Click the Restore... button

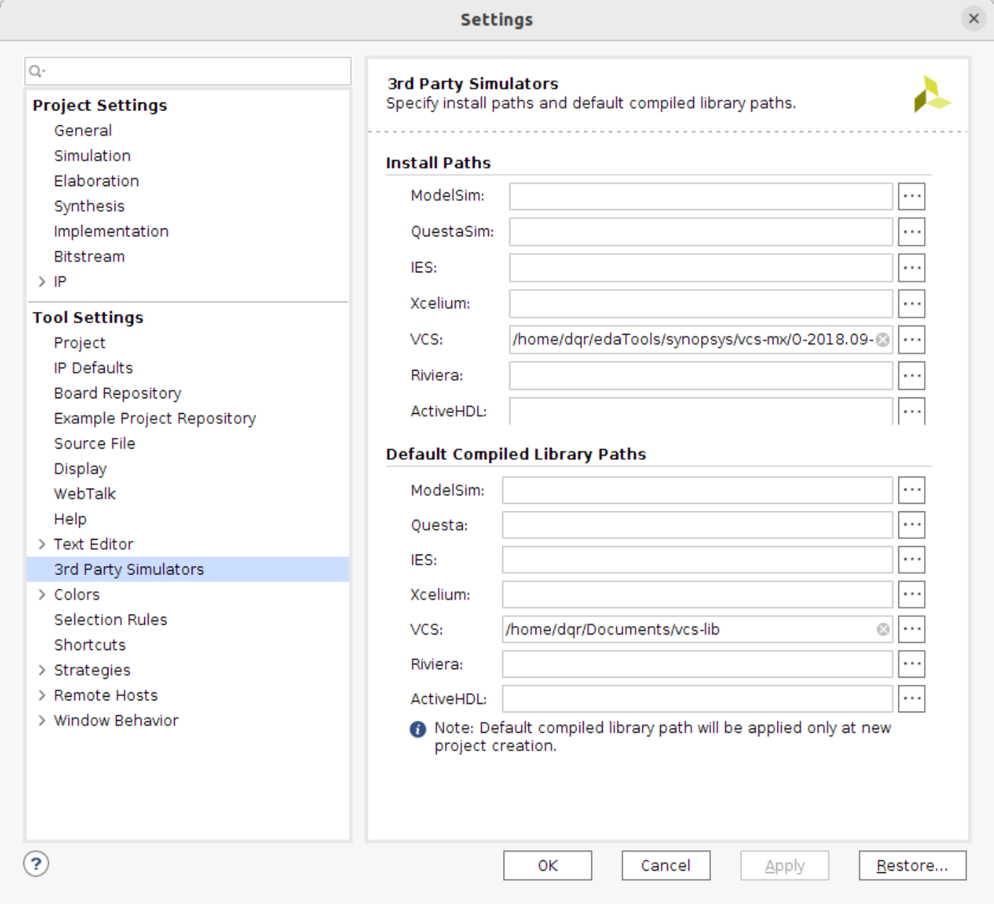click(911, 866)
